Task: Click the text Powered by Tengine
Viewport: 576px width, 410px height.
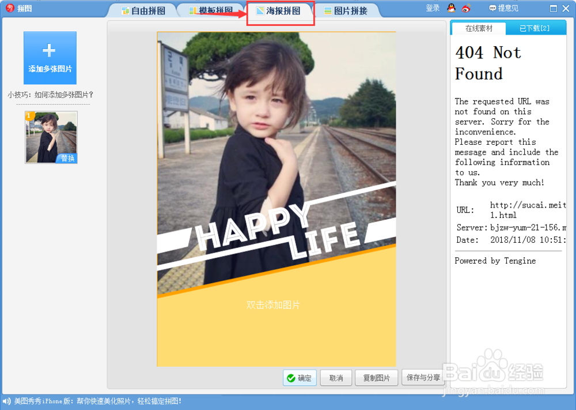Action: (x=495, y=261)
